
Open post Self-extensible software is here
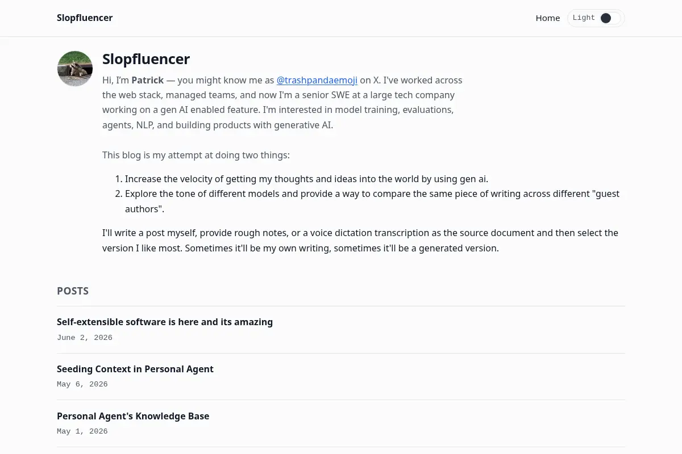[x=165, y=322]
